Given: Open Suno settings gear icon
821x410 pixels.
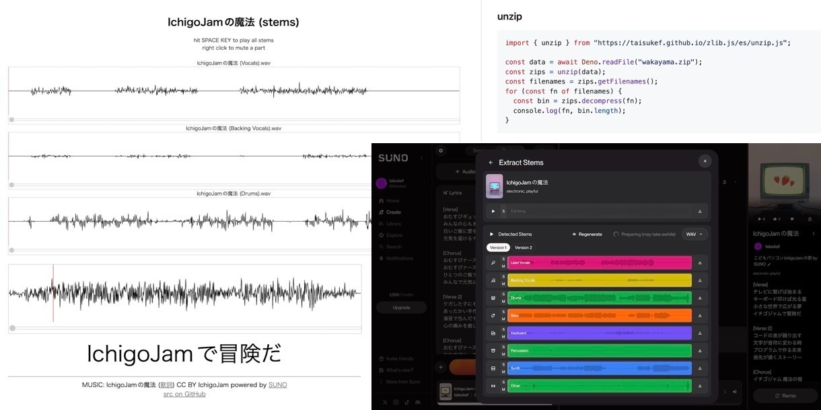Looking at the screenshot, I should pos(441,151).
